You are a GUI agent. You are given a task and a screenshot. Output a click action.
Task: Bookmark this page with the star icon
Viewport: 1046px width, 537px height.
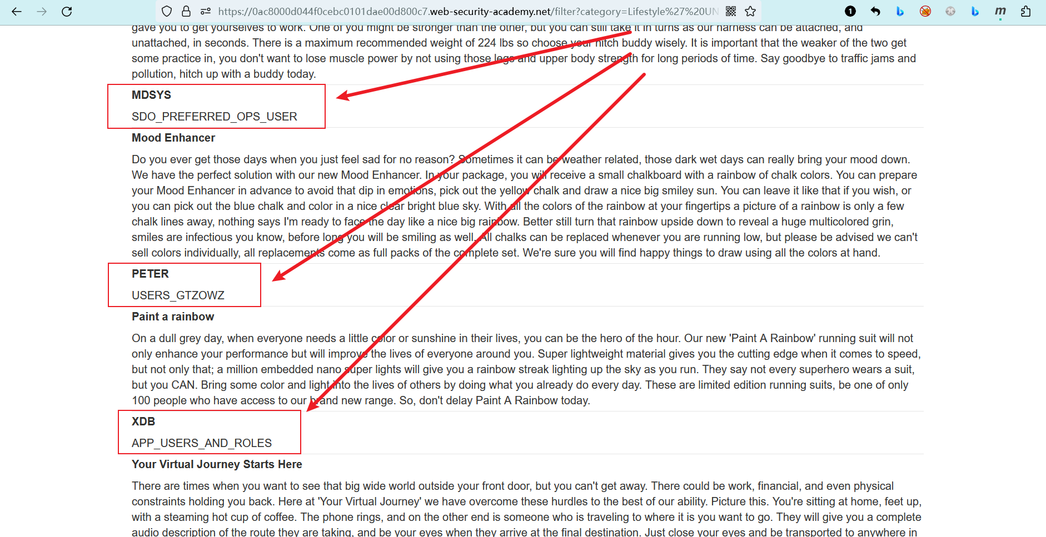[750, 11]
